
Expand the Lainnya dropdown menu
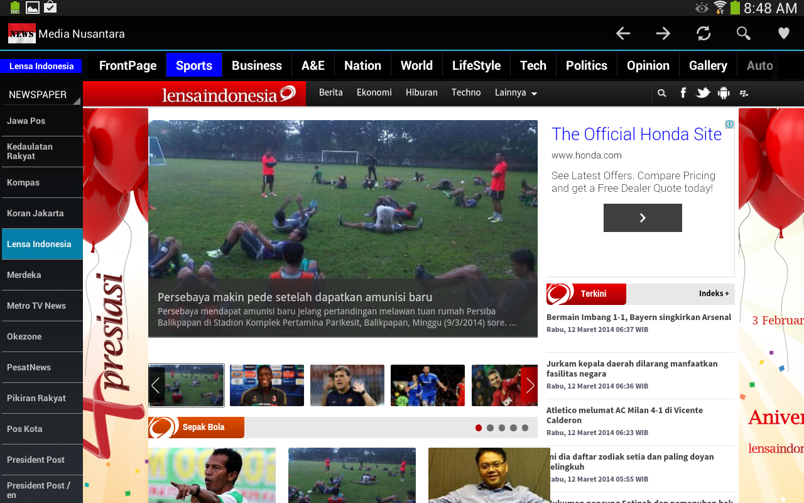click(x=516, y=93)
